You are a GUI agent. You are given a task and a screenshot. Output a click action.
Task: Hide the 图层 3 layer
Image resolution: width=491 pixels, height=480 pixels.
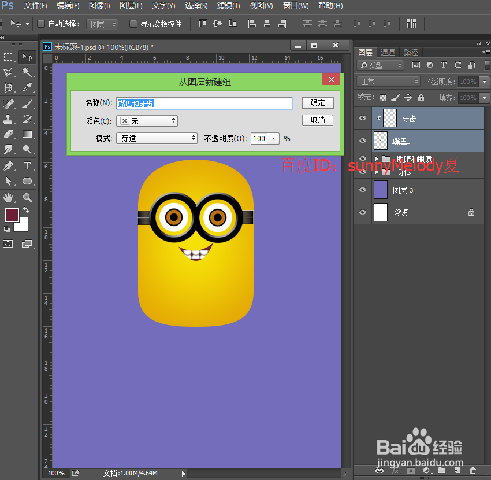363,190
